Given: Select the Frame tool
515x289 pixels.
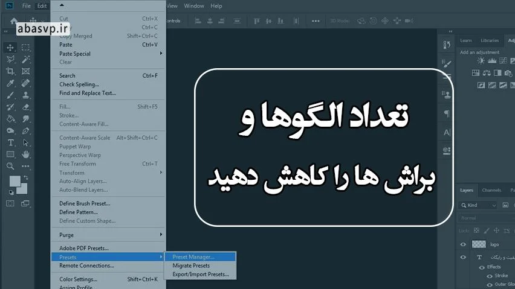Looking at the screenshot, I should [25, 71].
